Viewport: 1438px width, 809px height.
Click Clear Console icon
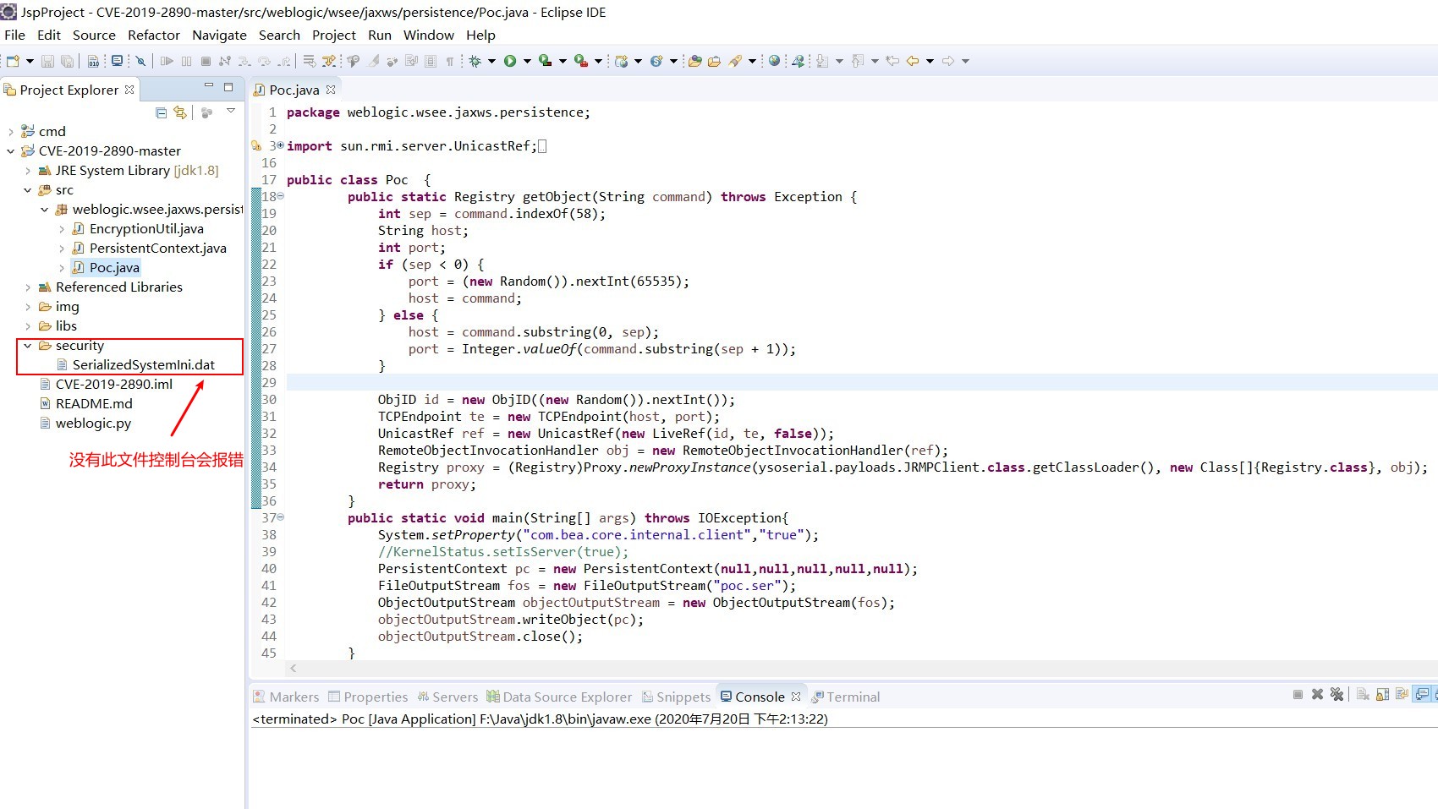1363,694
